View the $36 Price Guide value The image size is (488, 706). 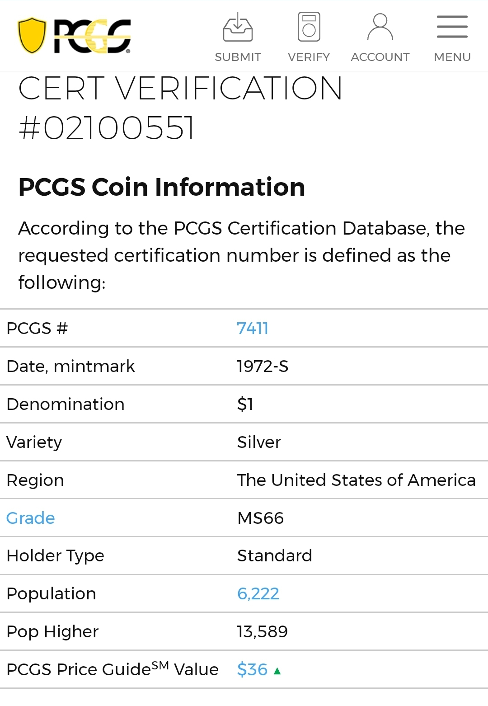point(253,669)
